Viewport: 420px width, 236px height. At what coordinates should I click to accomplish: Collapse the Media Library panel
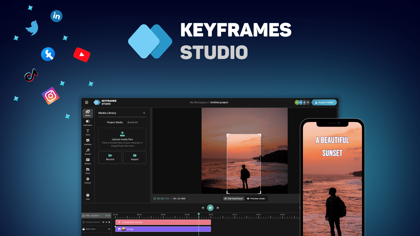[x=144, y=113]
